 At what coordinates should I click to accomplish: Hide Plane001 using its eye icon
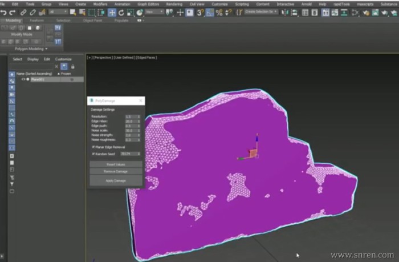click(x=23, y=79)
